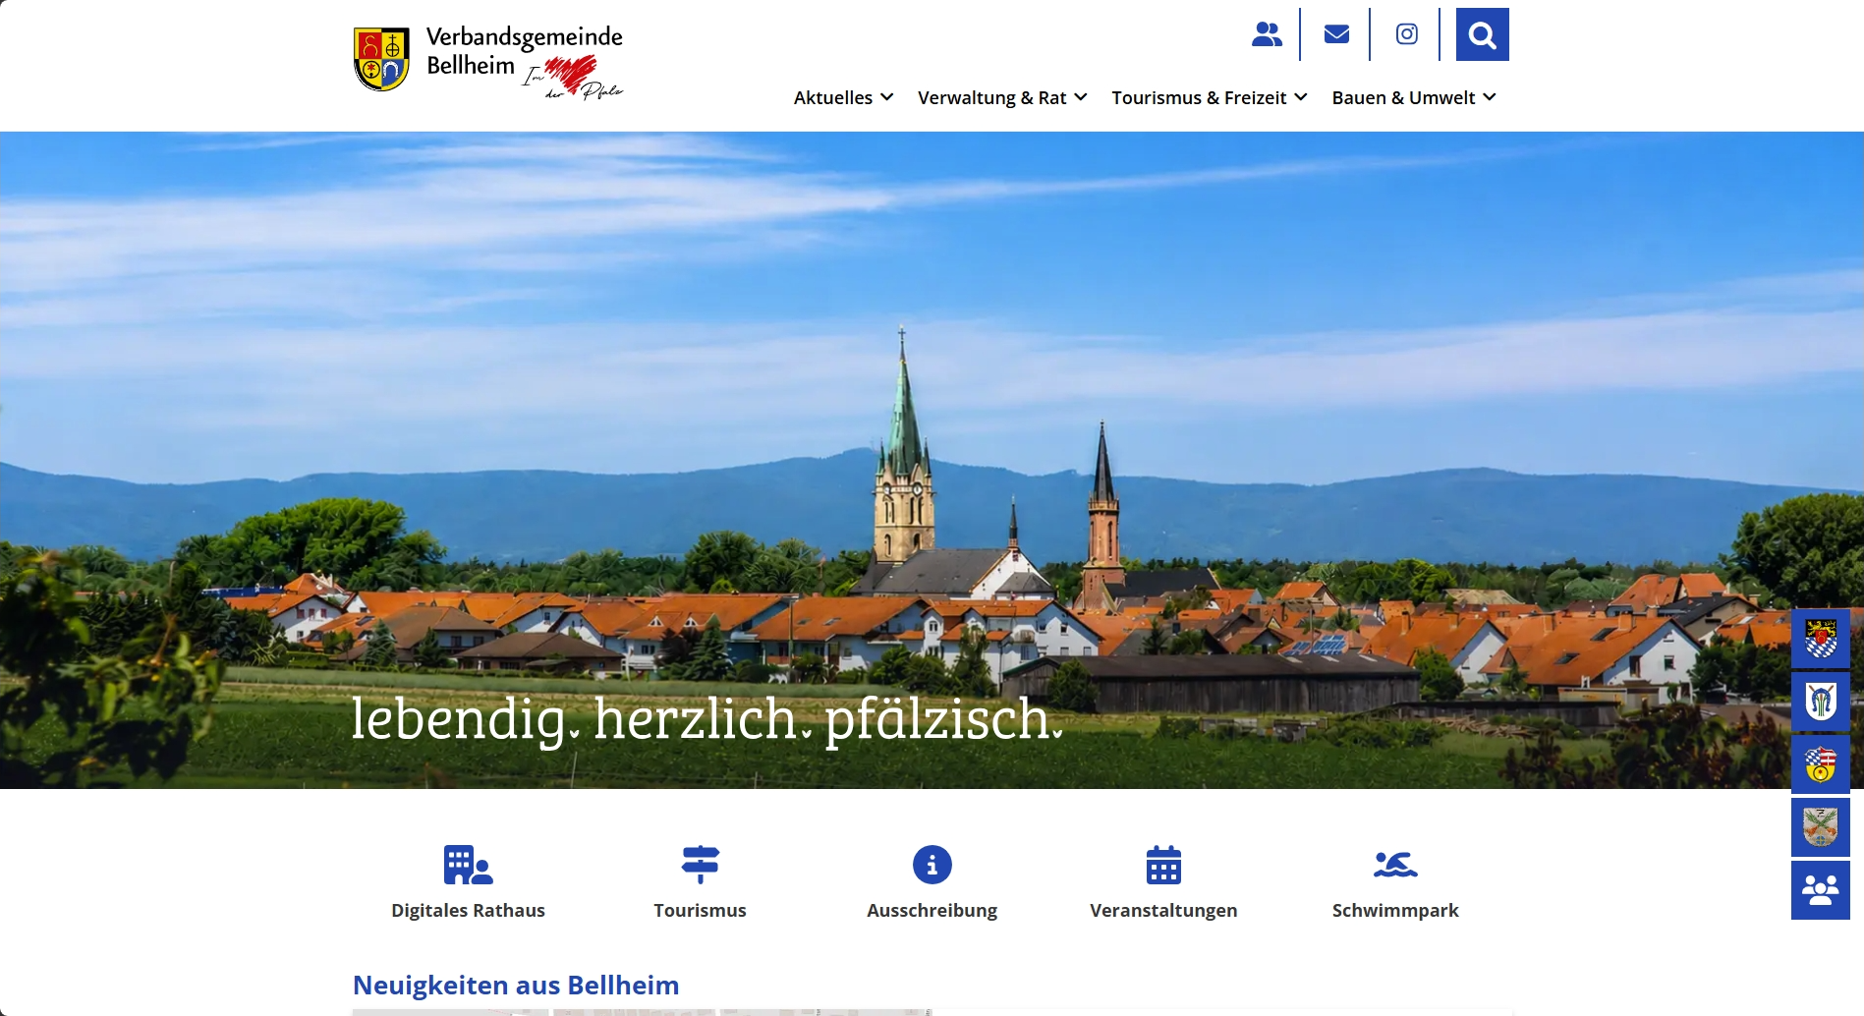Select the crossed carrots crest sidebar icon
This screenshot has height=1016, width=1864.
click(1821, 827)
